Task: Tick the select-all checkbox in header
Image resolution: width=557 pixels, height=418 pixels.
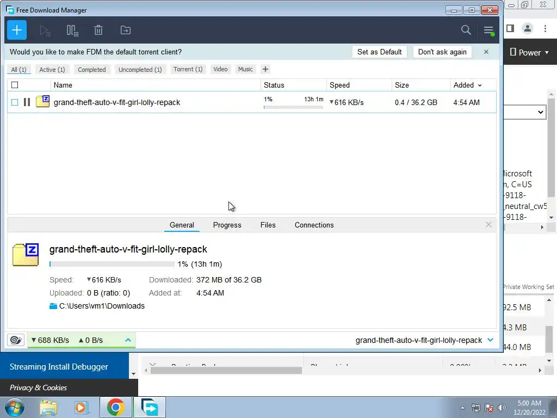Action: tap(15, 85)
